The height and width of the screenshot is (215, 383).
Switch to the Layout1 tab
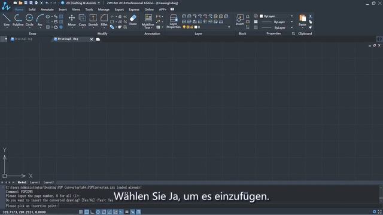click(35, 182)
